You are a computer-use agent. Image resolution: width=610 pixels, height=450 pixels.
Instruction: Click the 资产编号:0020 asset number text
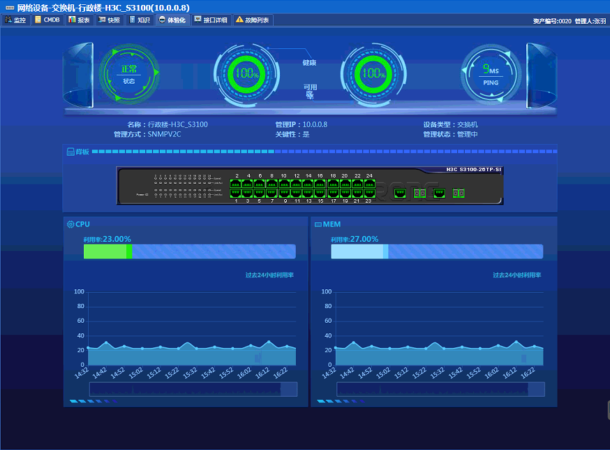coord(552,21)
